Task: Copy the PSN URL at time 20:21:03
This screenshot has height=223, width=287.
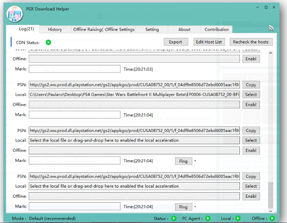Action: (x=251, y=85)
